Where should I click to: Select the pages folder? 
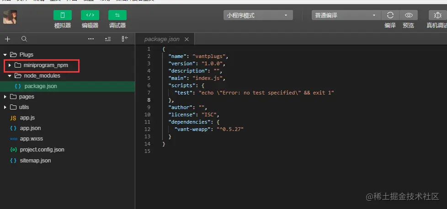pos(27,97)
